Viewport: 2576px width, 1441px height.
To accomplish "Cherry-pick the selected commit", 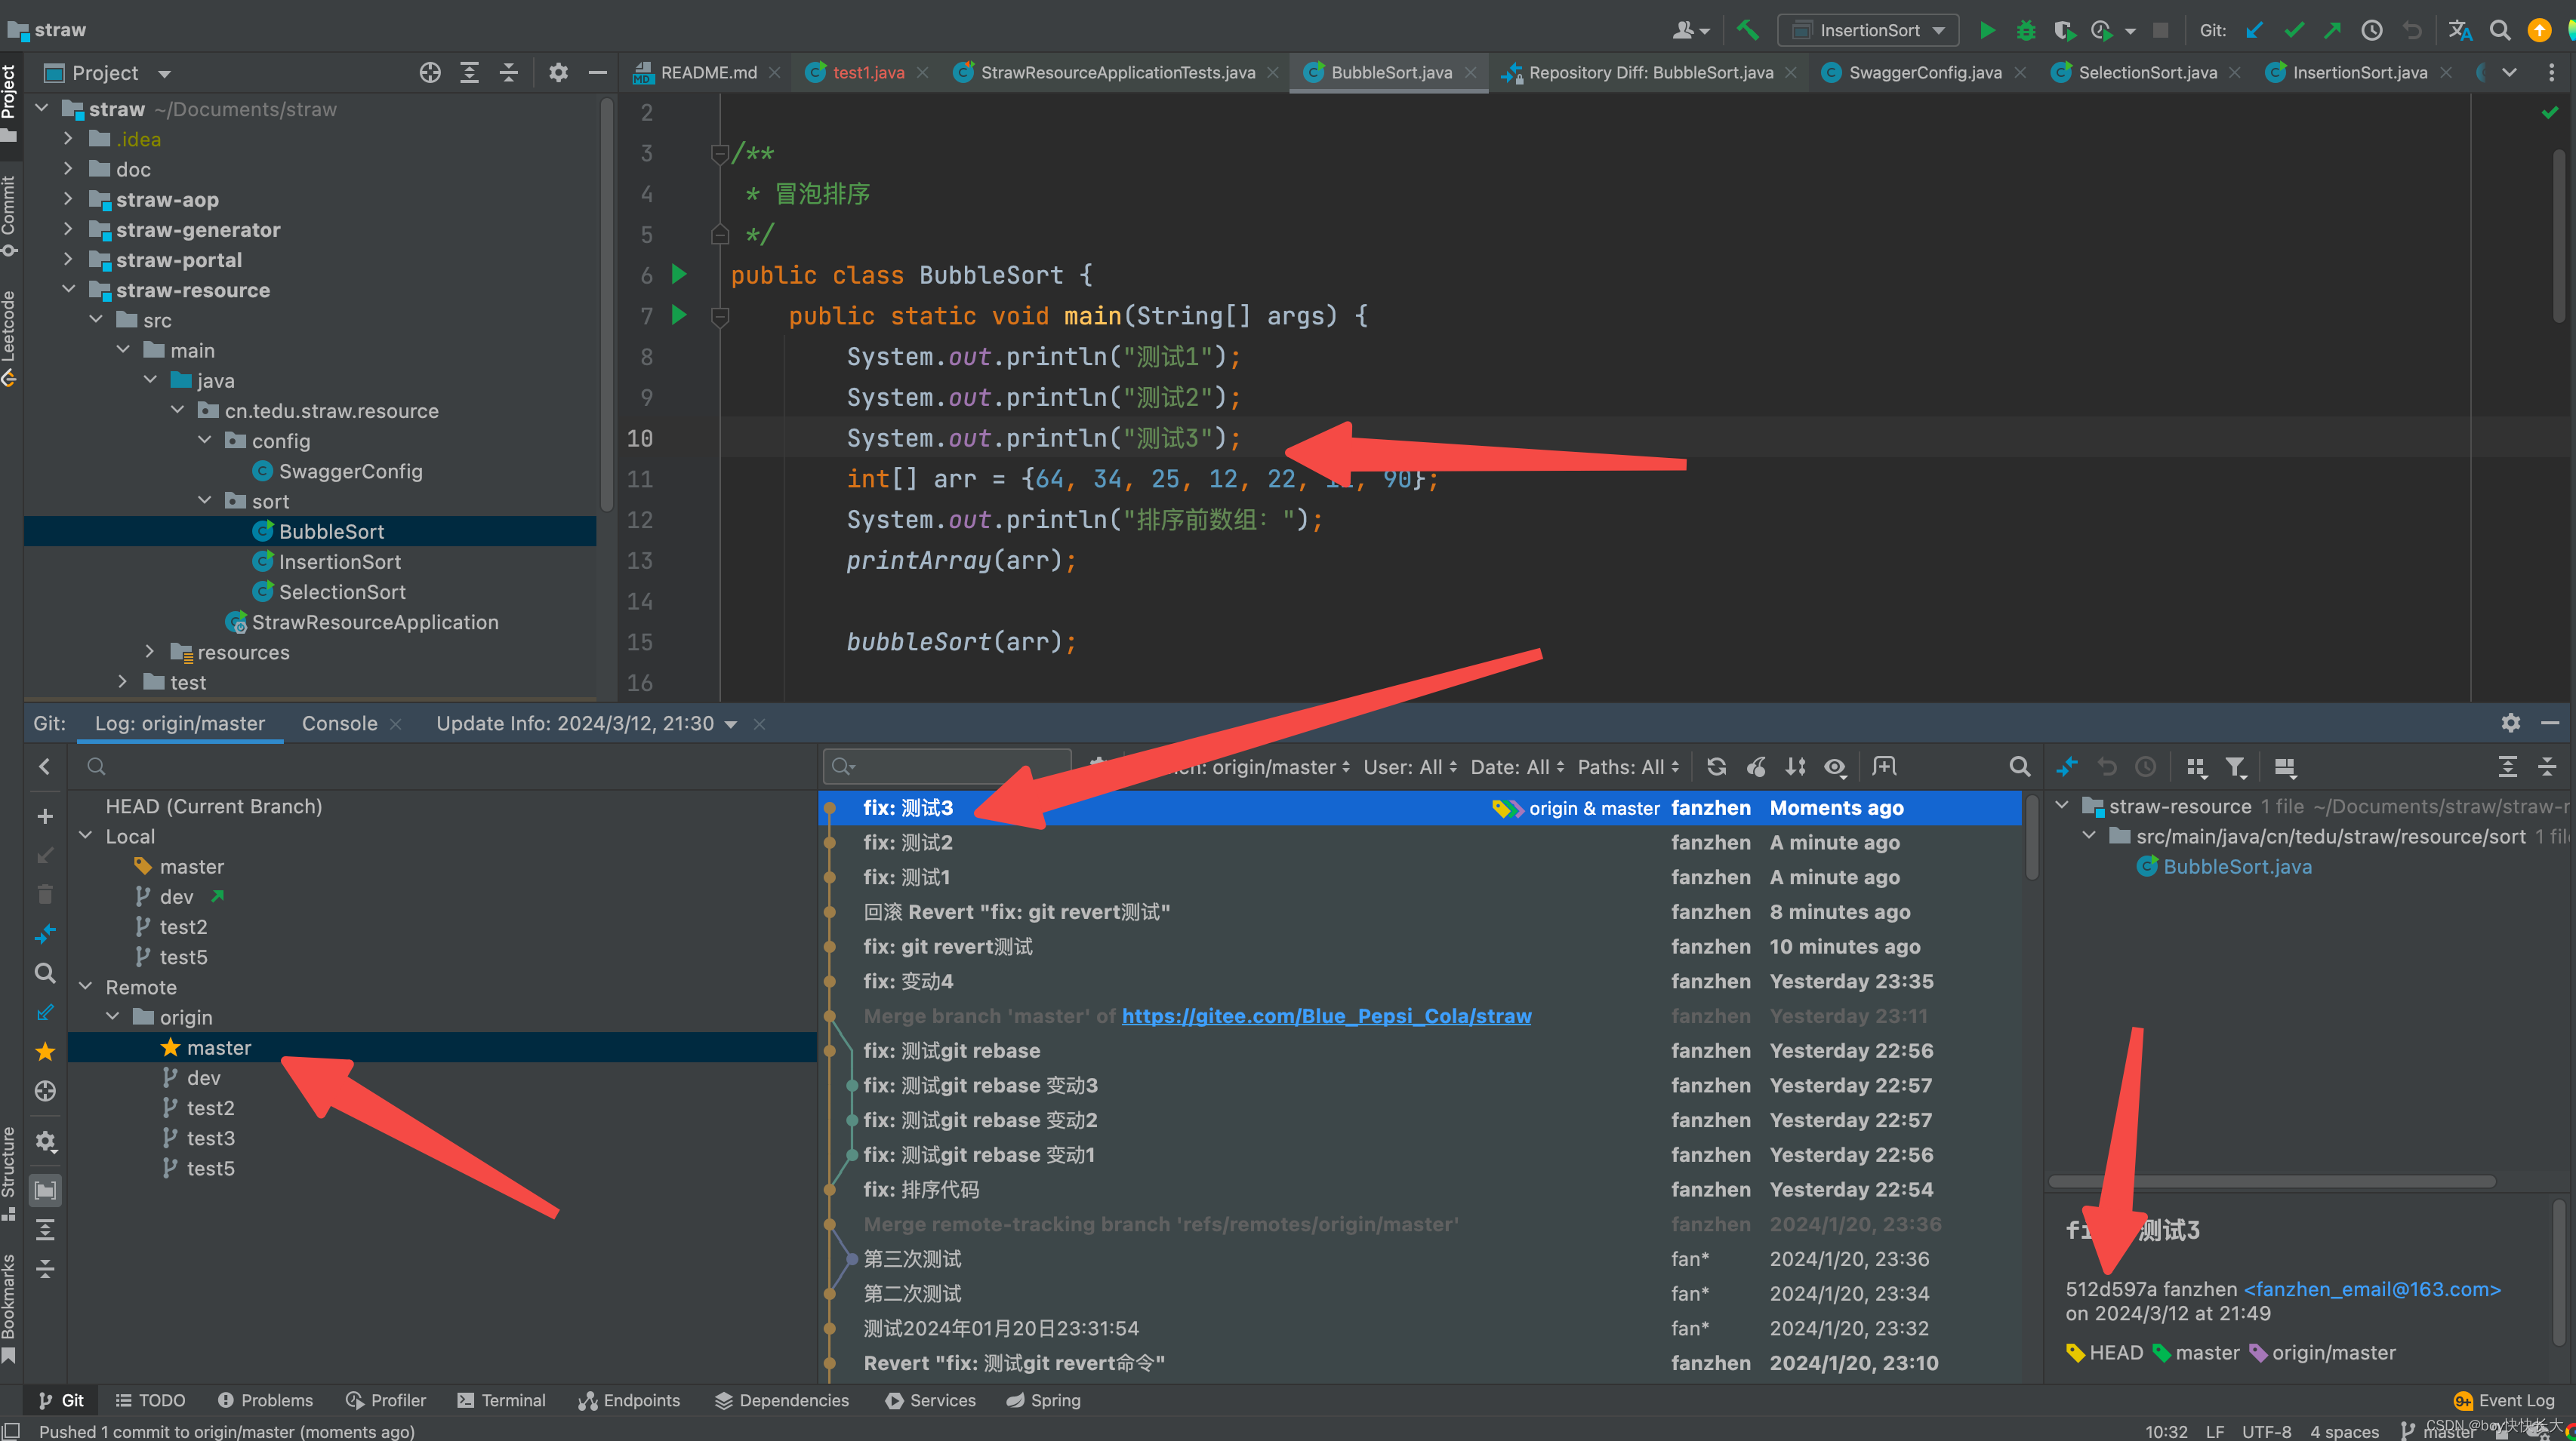I will click(x=1756, y=767).
